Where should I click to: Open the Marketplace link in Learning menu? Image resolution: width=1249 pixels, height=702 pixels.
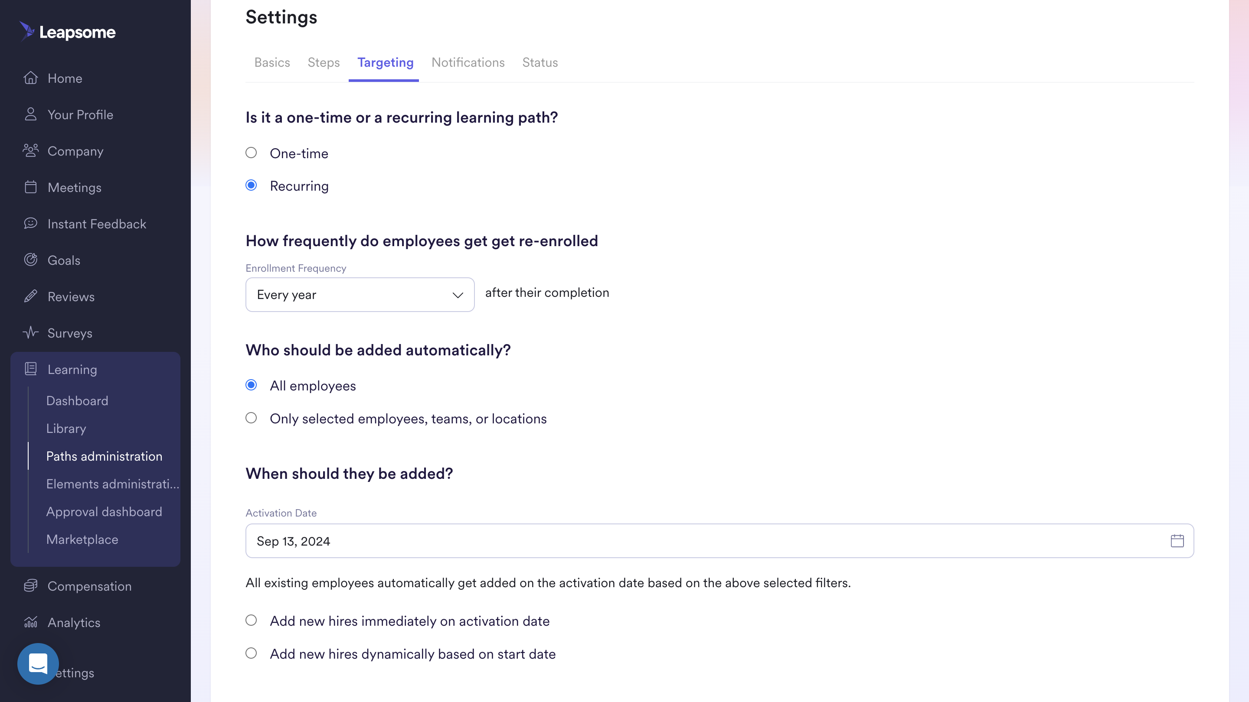(x=82, y=539)
